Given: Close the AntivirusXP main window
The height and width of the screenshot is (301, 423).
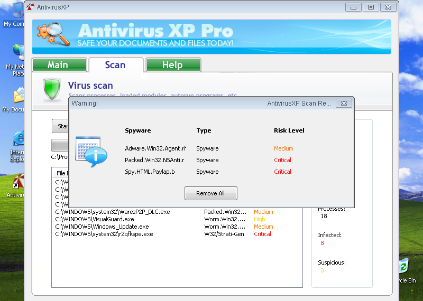Looking at the screenshot, I should [x=388, y=7].
